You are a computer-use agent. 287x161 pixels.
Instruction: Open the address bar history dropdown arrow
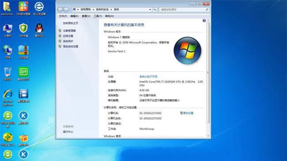click(150, 10)
